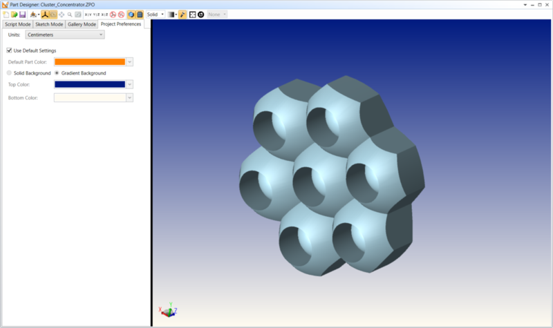Open the Solid render mode dropdown
Image resolution: width=553 pixels, height=328 pixels.
click(156, 15)
